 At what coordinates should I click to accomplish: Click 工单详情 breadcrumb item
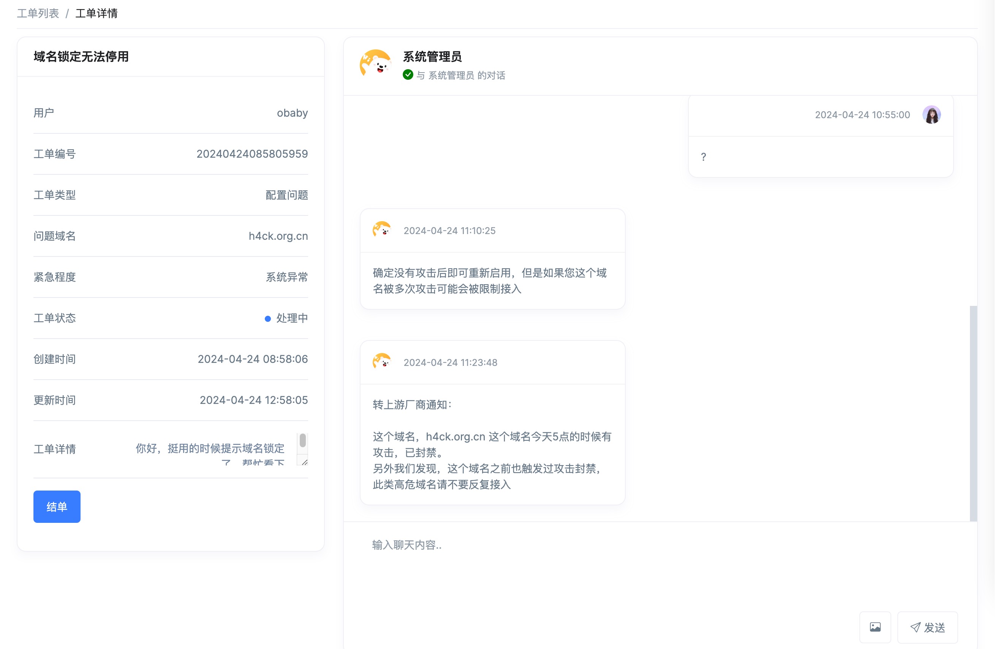tap(96, 13)
